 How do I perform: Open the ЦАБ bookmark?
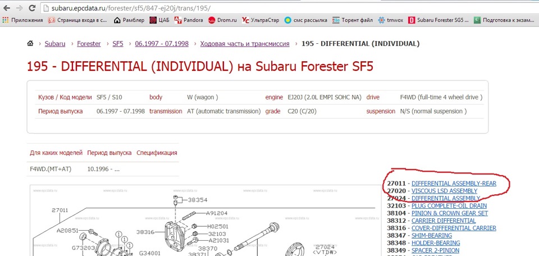(x=159, y=20)
